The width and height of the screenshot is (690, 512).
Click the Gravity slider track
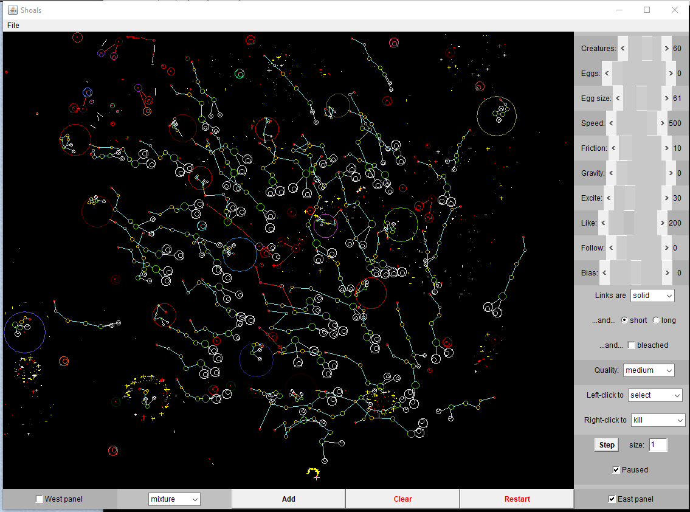[x=638, y=173]
